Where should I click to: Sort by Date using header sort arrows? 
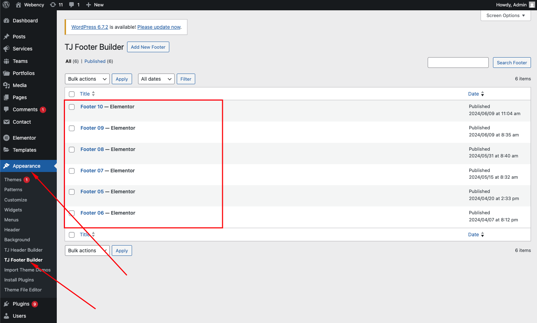482,94
